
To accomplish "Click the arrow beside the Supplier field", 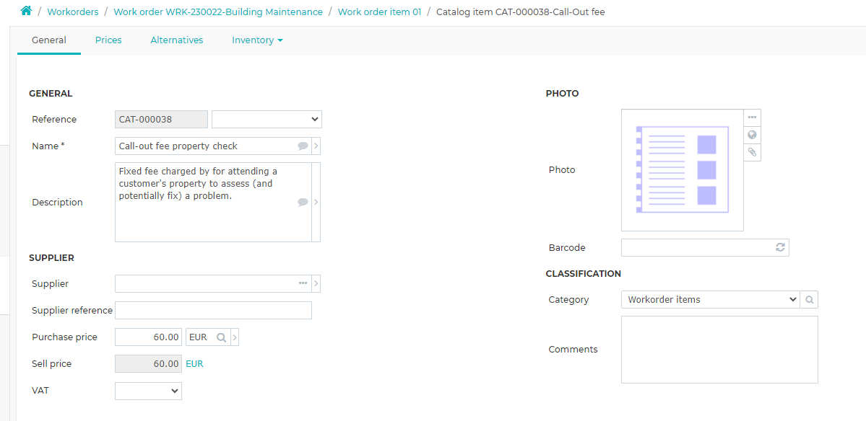I will click(x=316, y=283).
